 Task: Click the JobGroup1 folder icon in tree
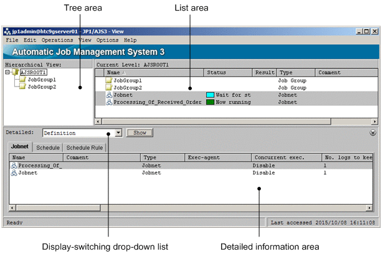22,80
